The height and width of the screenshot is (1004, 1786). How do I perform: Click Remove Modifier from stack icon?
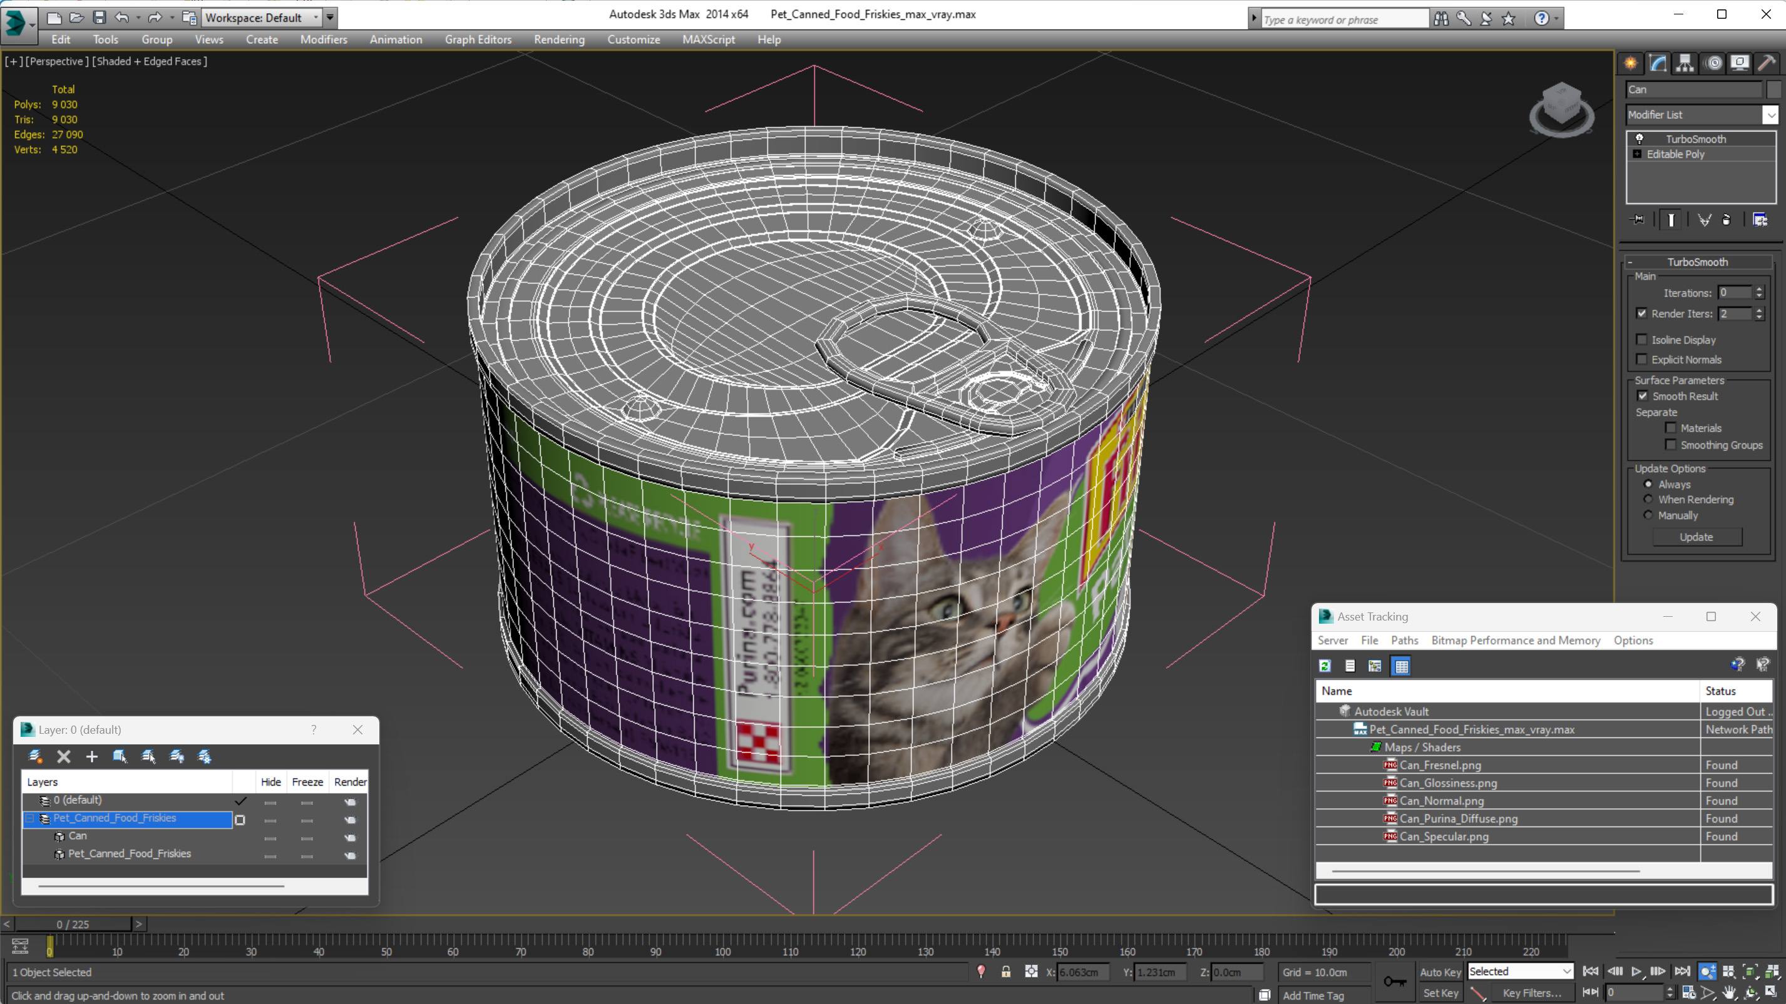click(1727, 220)
